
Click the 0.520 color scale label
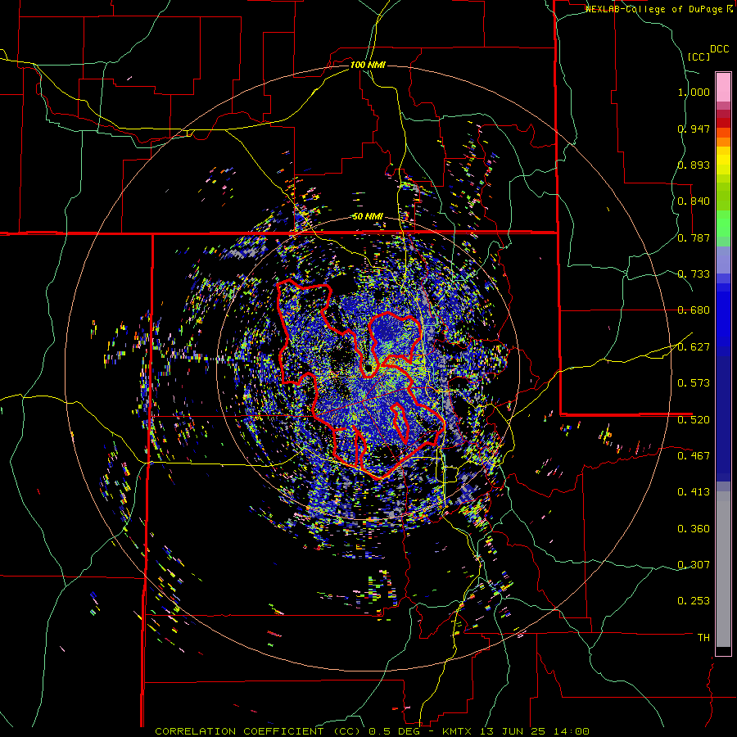694,420
